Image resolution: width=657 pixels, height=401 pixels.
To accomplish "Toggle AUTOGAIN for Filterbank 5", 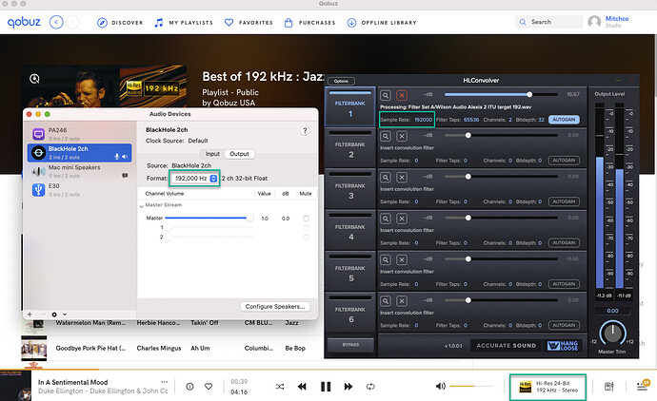I will tap(564, 284).
